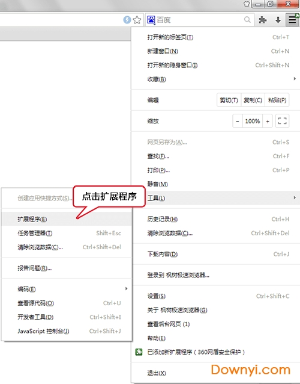Image resolution: width=300 pixels, height=384 pixels.
Task: Select 打印(P)... menu item
Action: click(216, 170)
